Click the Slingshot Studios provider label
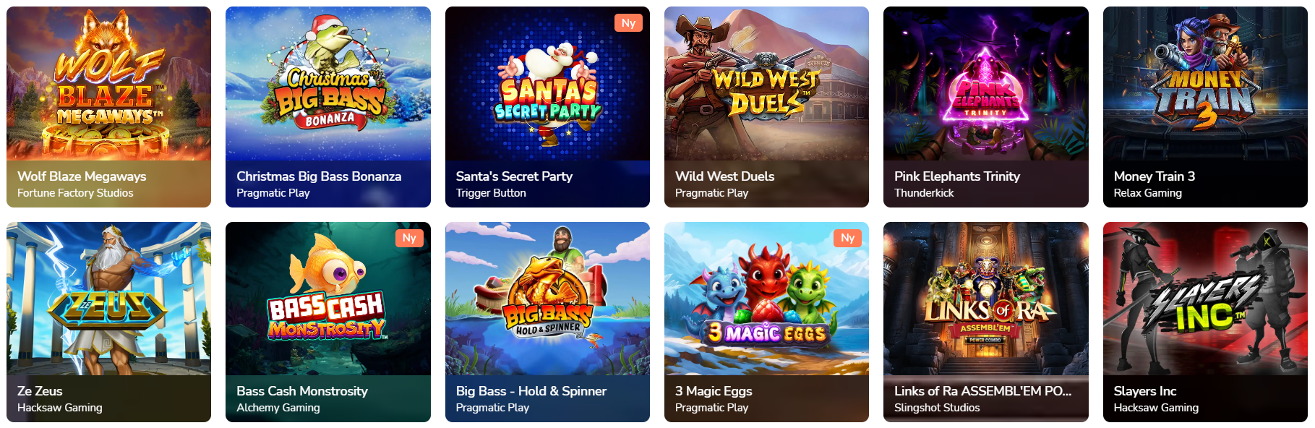Viewport: 1315px width, 428px height. (937, 408)
